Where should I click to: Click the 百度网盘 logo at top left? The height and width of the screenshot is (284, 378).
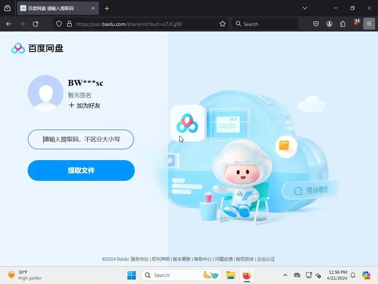pos(37,48)
